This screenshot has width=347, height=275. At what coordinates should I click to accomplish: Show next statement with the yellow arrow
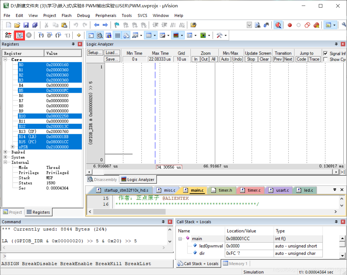78,35
